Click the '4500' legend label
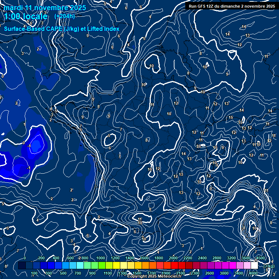The image size is (279, 279). 260,258
